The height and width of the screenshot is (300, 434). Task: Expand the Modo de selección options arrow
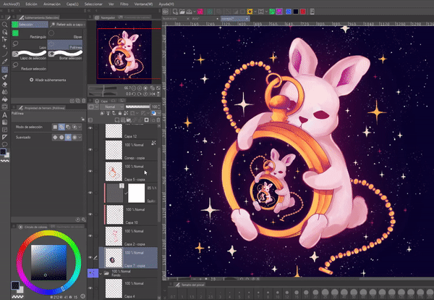coord(80,127)
